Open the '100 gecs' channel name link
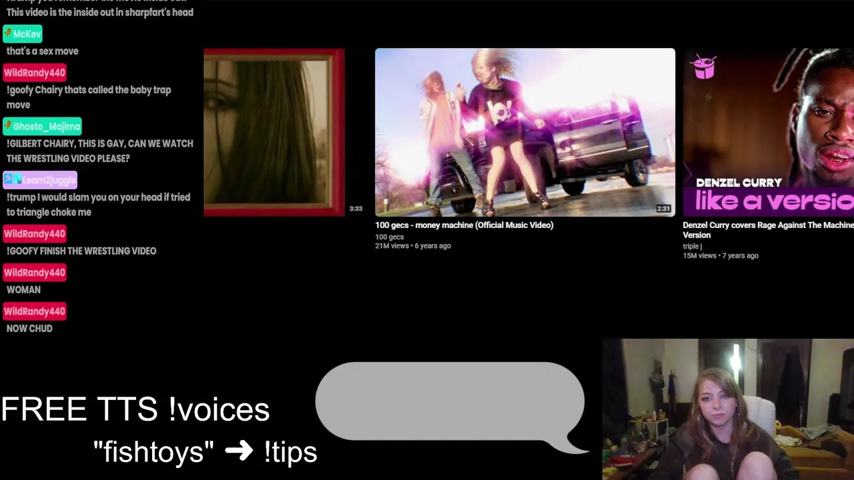The width and height of the screenshot is (854, 480). coord(389,237)
